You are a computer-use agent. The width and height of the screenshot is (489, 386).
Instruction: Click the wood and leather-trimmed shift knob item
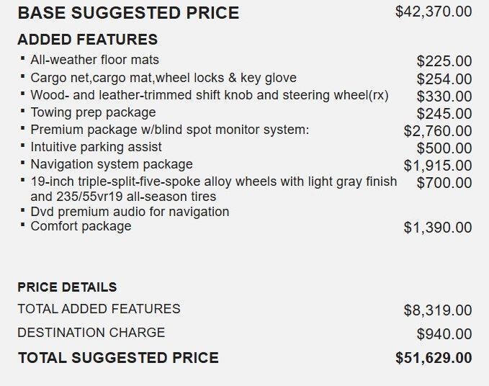pos(210,95)
